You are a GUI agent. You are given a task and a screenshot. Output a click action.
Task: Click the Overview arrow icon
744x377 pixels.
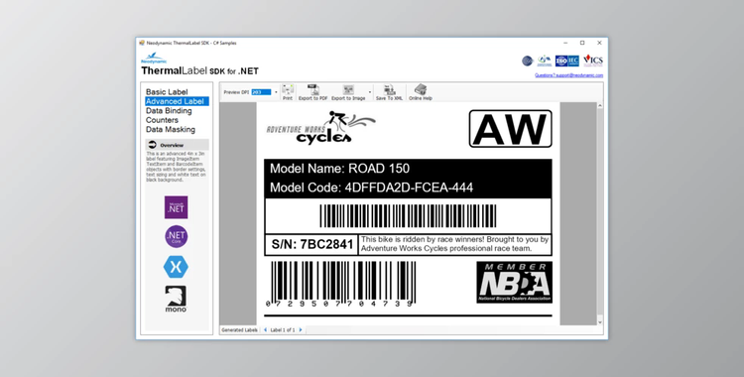coord(152,145)
